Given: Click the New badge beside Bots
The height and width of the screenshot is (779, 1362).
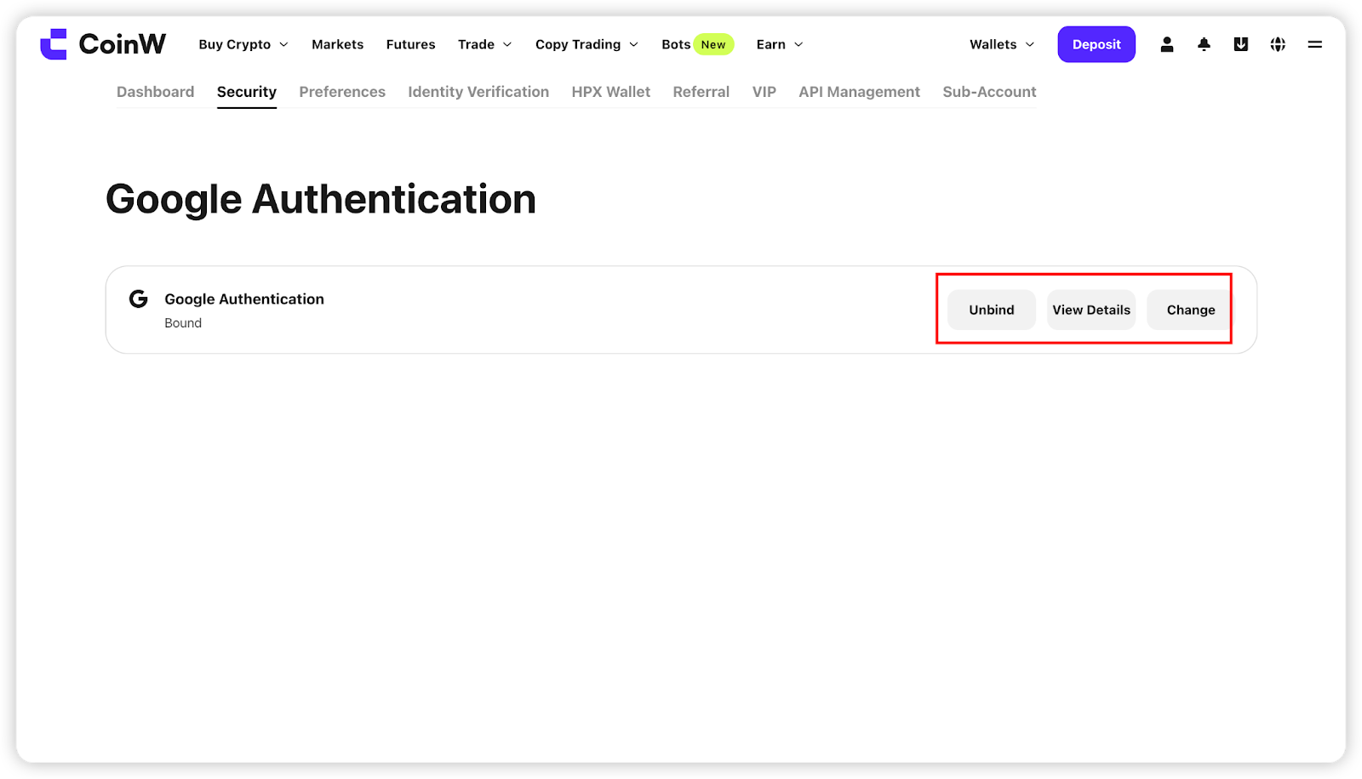Looking at the screenshot, I should (713, 44).
